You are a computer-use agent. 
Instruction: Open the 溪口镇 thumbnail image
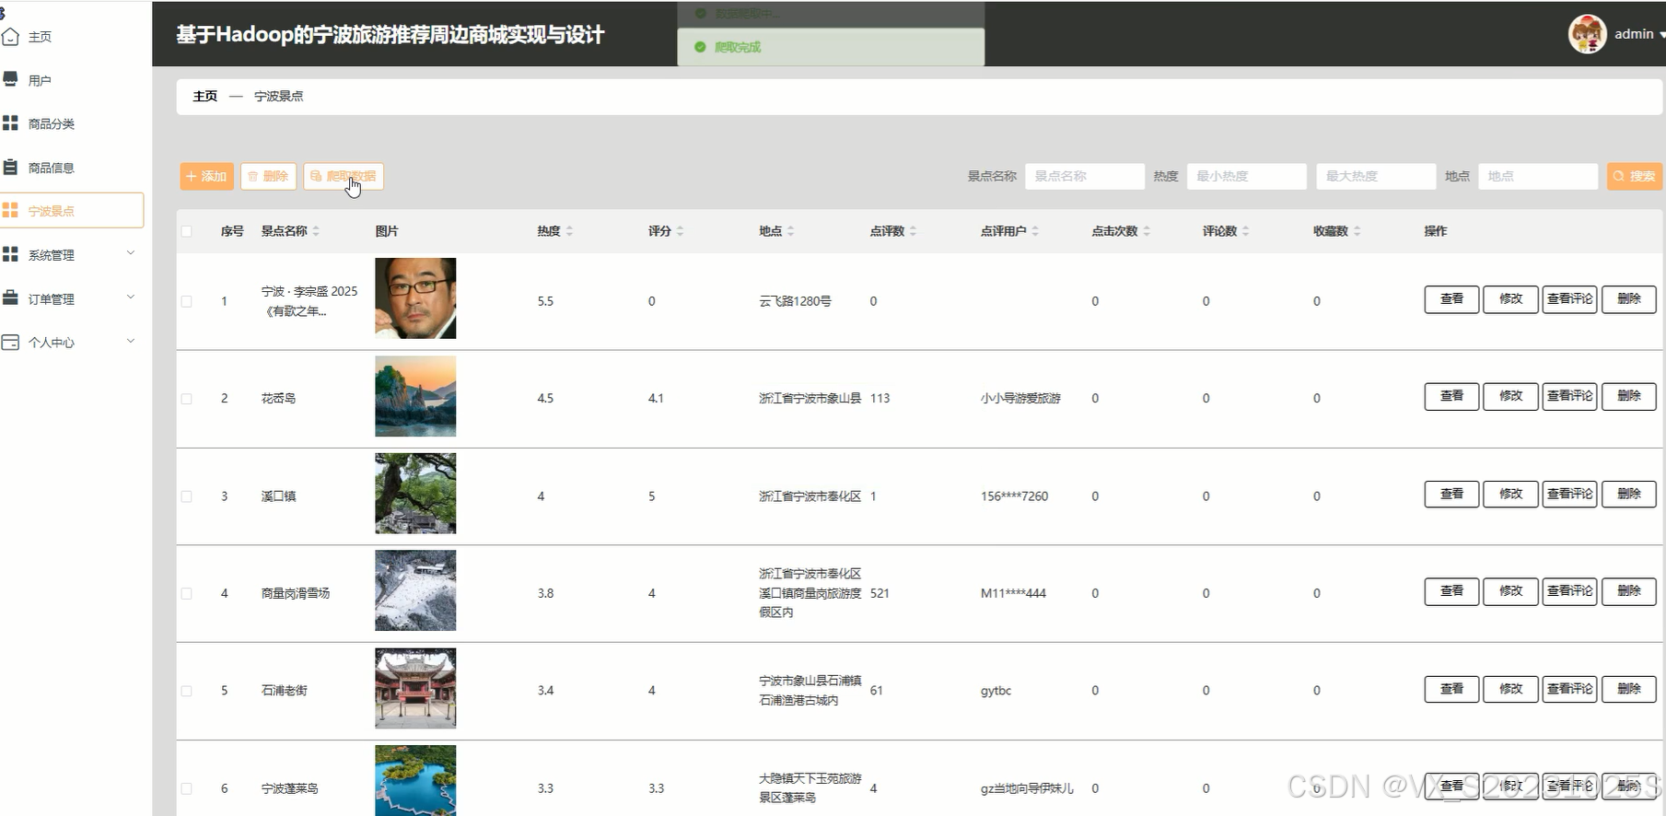(x=415, y=494)
